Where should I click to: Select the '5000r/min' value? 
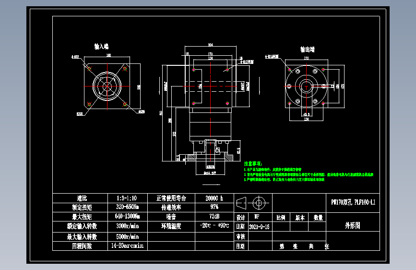point(127,237)
